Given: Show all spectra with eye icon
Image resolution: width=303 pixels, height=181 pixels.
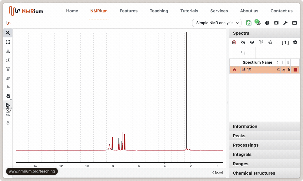Looking at the screenshot, I should pyautogui.click(x=252, y=43).
